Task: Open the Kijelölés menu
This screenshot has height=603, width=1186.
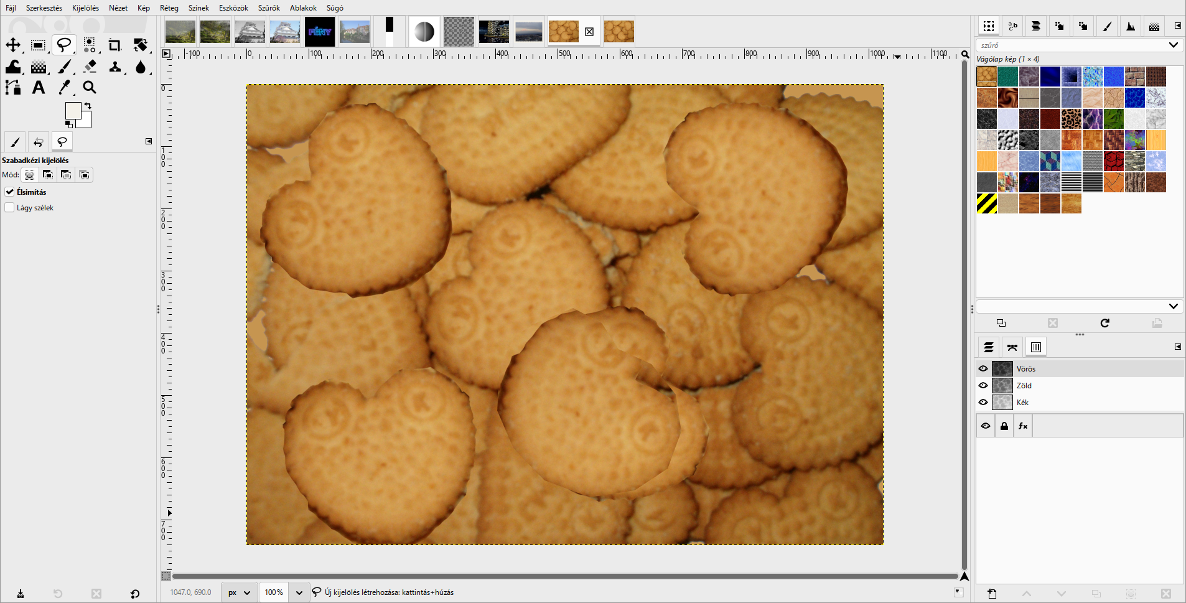Action: [85, 8]
